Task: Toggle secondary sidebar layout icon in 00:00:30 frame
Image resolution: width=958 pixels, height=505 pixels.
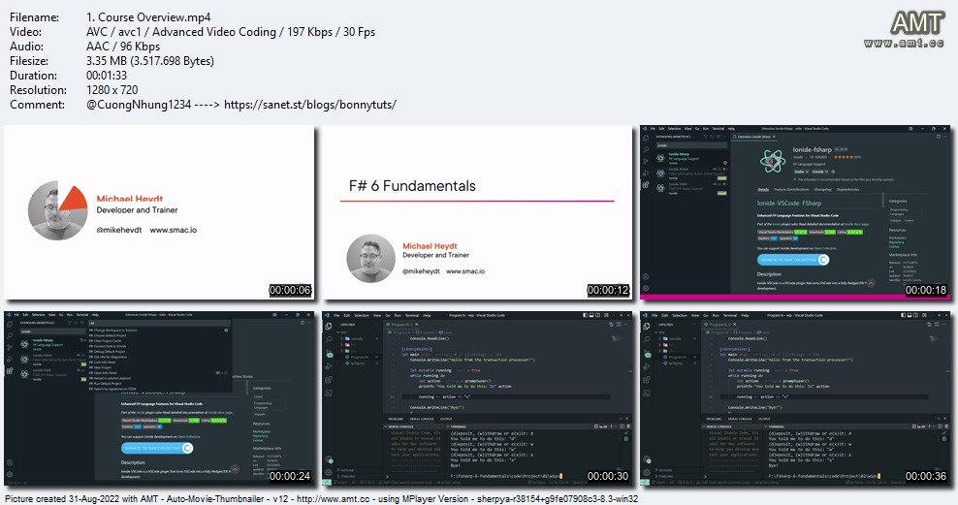Action: coord(597,315)
